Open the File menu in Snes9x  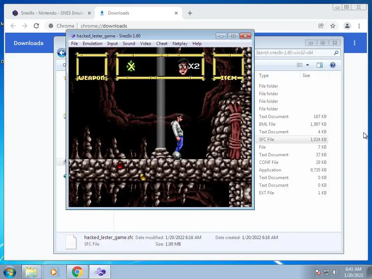(74, 44)
